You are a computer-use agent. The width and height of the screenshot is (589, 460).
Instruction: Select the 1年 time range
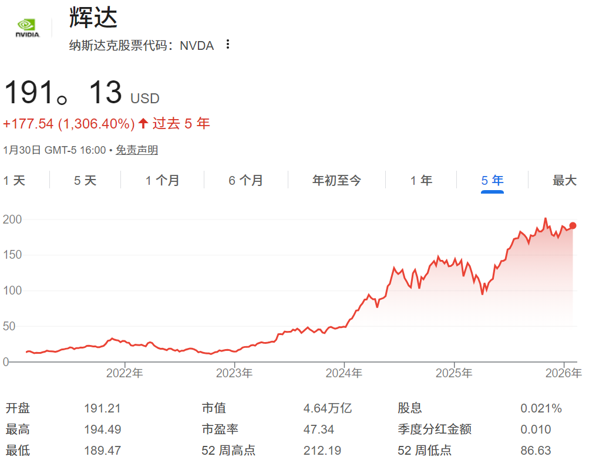pos(421,181)
